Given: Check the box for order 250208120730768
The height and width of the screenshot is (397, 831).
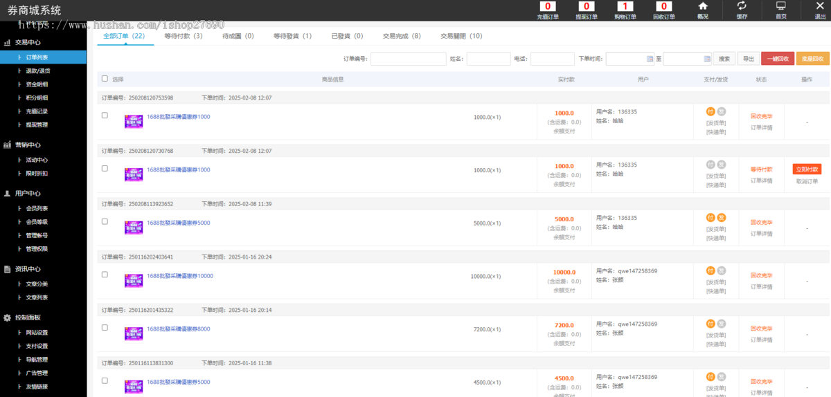Looking at the screenshot, I should pyautogui.click(x=105, y=168).
